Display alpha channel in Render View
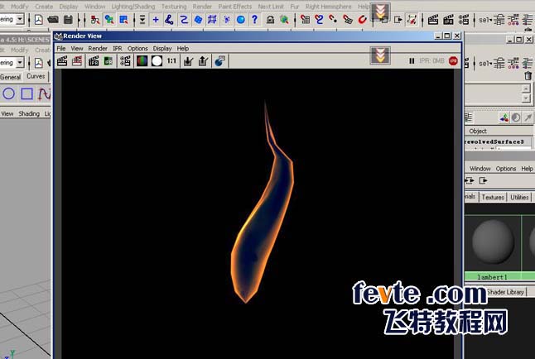The image size is (535, 359). click(x=157, y=61)
